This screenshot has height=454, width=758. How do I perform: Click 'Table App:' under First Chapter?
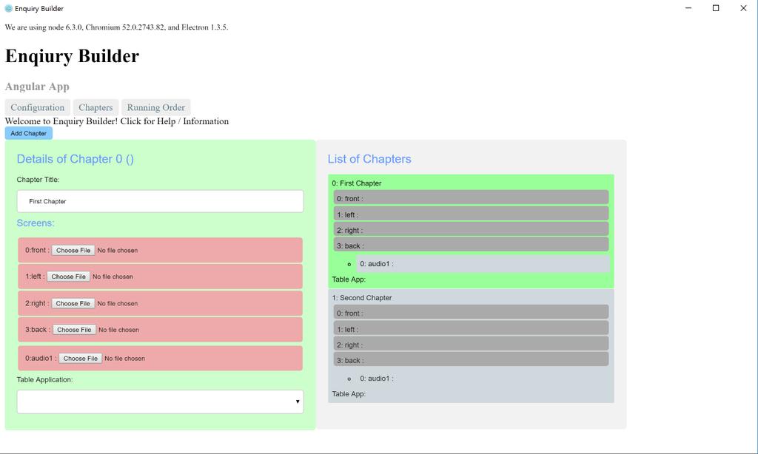coord(349,279)
